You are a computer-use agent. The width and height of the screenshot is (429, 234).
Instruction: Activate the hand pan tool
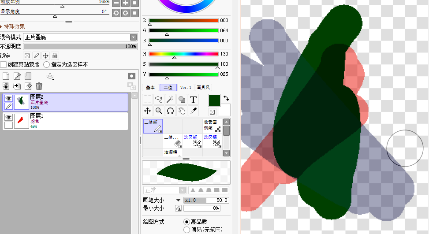click(182, 111)
